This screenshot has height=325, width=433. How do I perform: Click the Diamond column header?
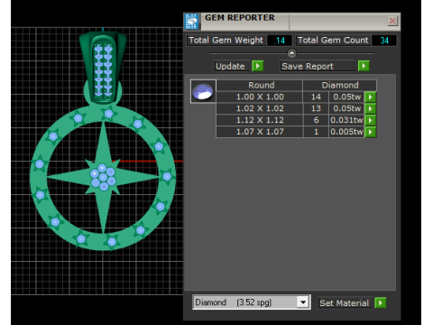[x=340, y=85]
